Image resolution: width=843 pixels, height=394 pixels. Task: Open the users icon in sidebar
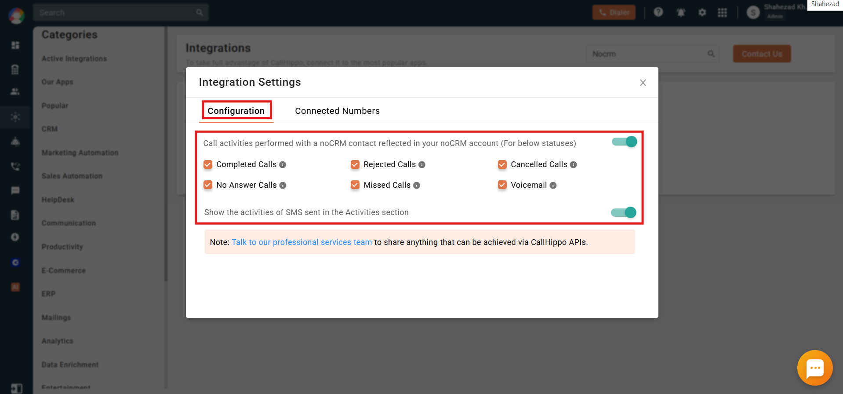tap(15, 91)
